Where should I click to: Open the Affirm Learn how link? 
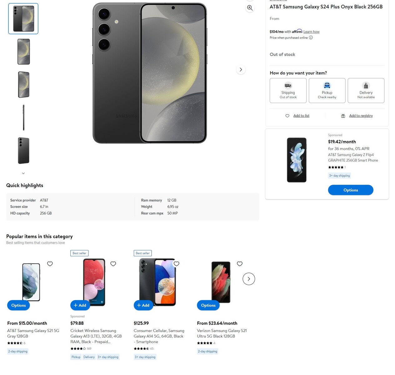(311, 32)
